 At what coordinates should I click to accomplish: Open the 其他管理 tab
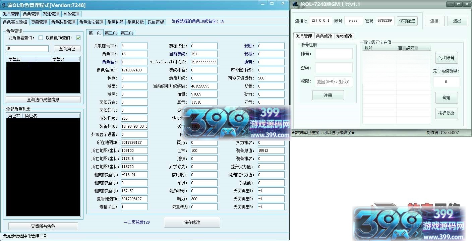(71, 14)
